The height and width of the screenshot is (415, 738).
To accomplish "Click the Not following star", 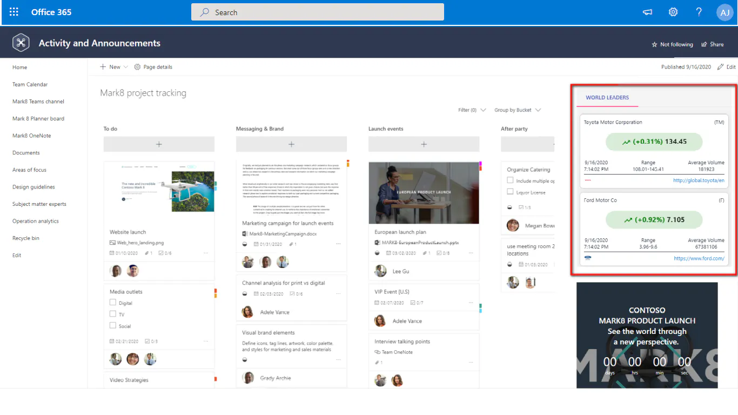I will (655, 44).
